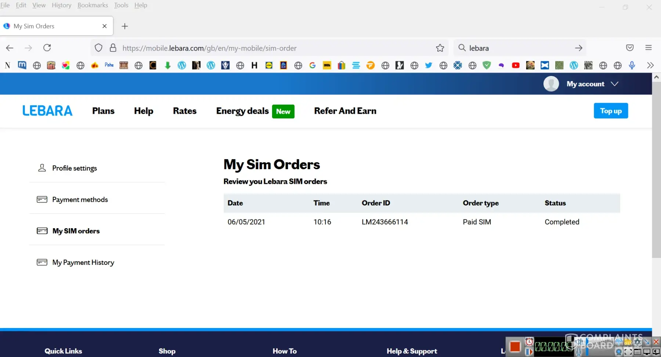Click the Twitter bookmark icon
This screenshot has width=661, height=357.
point(429,65)
